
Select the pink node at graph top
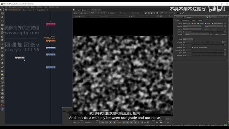click(x=51, y=24)
